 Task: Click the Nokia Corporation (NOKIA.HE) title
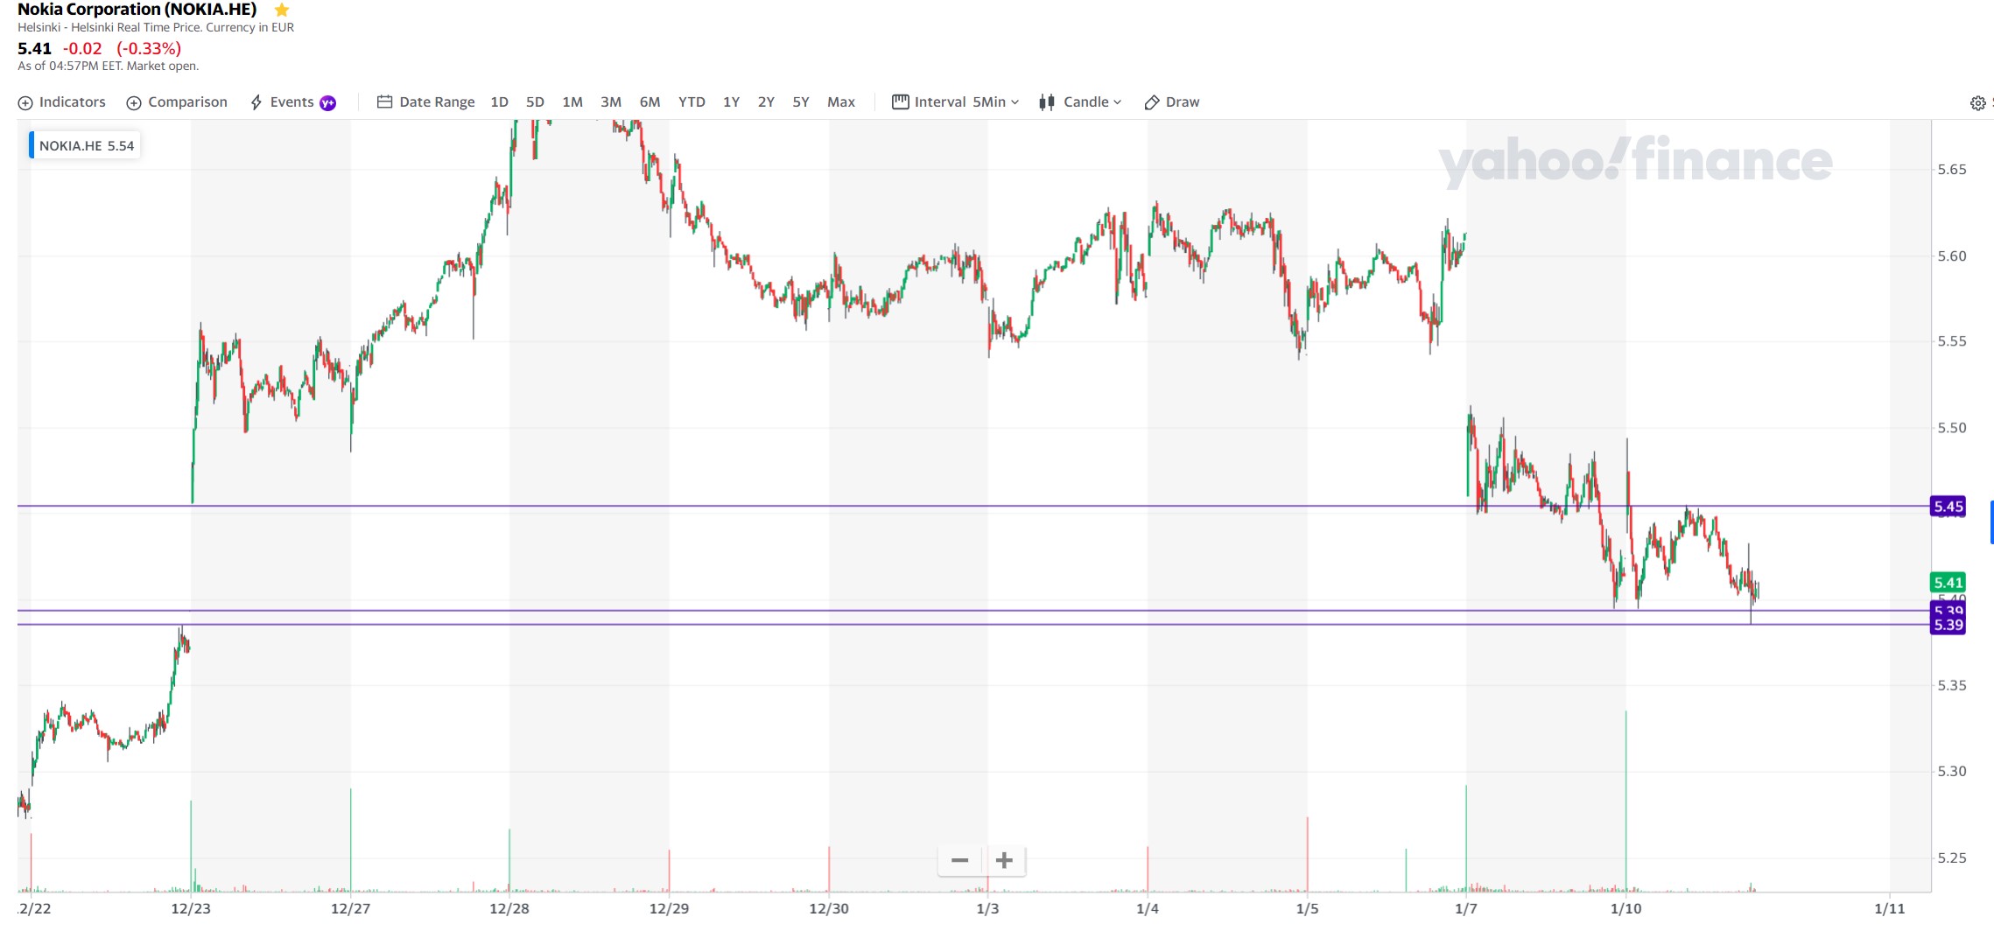137,10
